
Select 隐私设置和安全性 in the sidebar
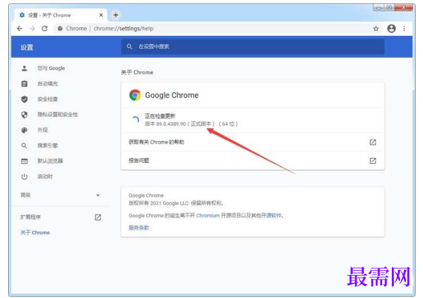pyautogui.click(x=58, y=115)
